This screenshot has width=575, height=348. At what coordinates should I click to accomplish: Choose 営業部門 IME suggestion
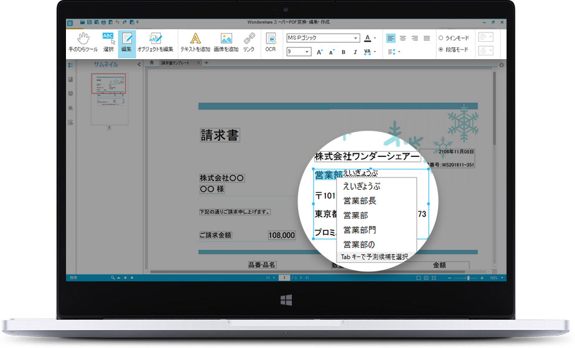(x=360, y=230)
